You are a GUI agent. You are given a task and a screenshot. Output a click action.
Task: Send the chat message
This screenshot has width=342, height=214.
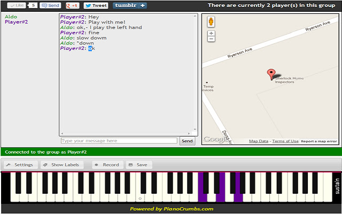187,141
